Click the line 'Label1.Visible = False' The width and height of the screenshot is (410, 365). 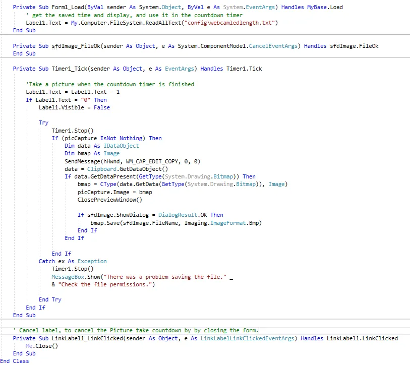(x=74, y=107)
